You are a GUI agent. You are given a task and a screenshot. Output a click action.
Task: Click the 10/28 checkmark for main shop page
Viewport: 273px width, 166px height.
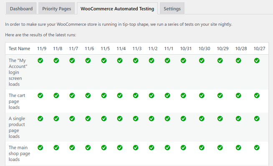(238, 148)
